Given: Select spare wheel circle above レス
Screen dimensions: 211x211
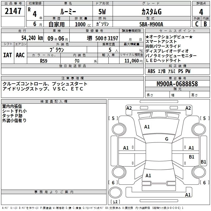Looking at the screenshot, I should coord(115,193).
